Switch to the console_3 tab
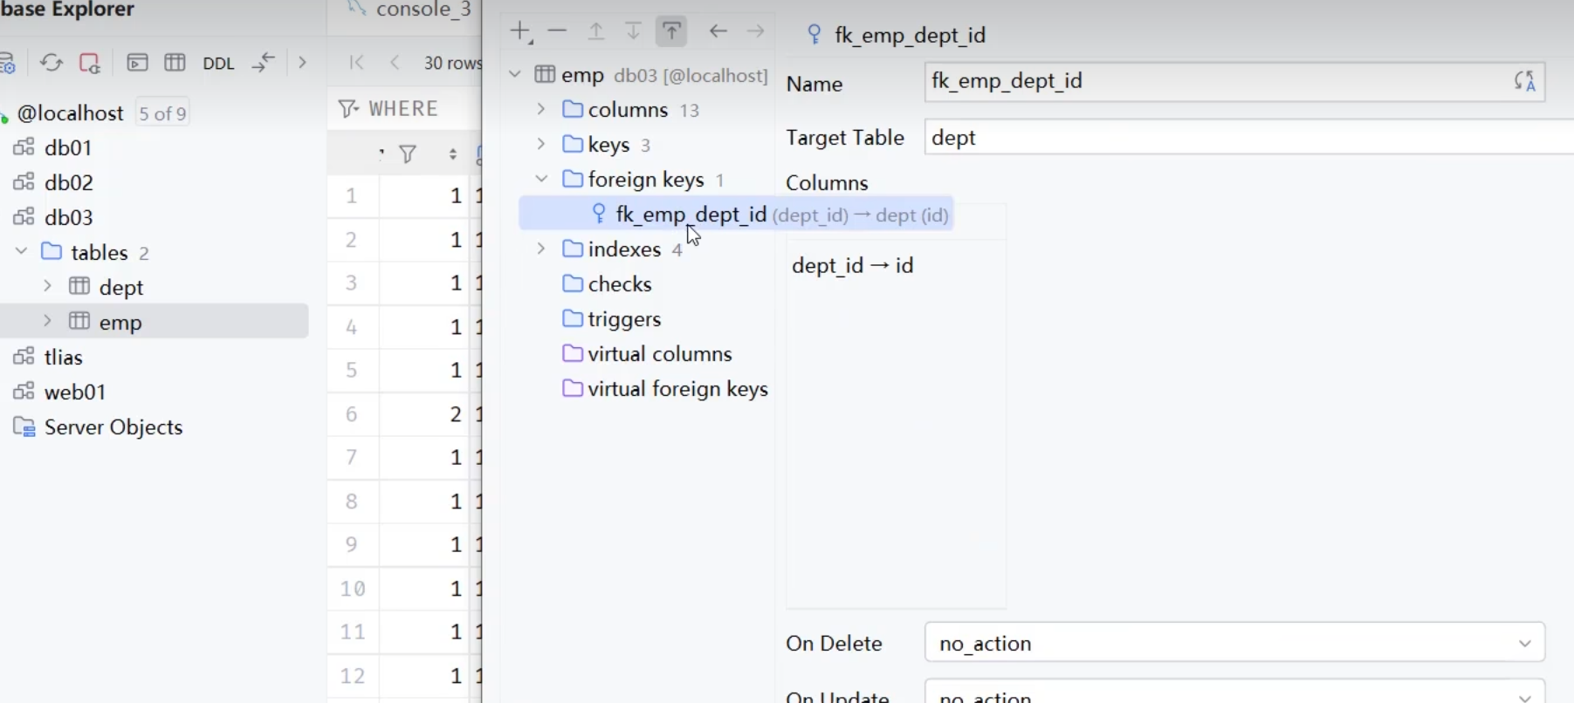 coord(423,10)
